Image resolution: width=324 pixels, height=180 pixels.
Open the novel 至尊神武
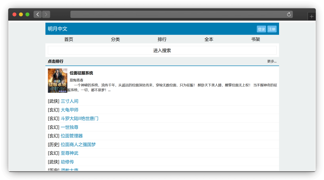69,153
